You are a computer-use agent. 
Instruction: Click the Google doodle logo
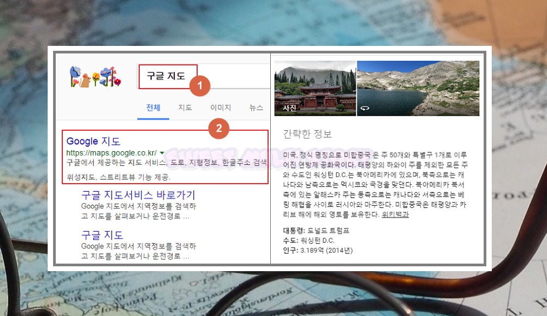[95, 77]
